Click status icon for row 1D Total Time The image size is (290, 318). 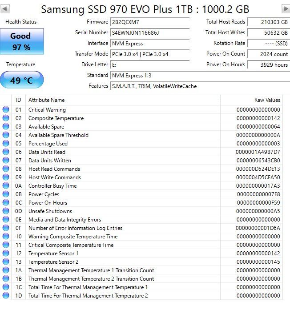[6, 295]
